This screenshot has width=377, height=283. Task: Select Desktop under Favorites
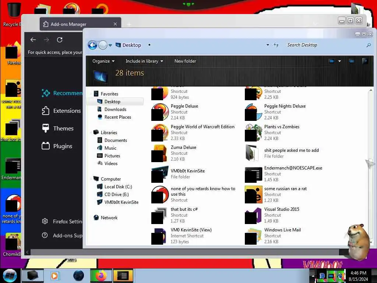115,102
